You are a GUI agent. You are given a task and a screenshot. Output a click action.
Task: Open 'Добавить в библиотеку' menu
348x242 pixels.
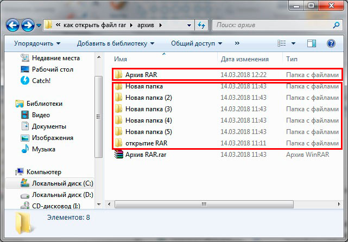(116, 43)
